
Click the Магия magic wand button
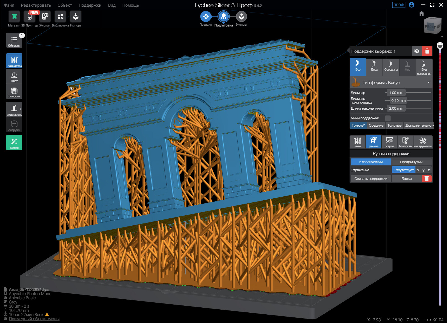pos(14,143)
